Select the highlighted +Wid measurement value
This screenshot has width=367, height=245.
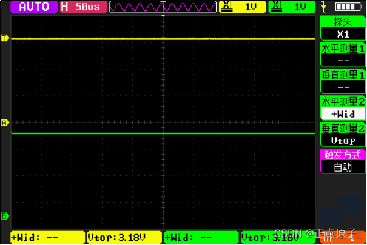pyautogui.click(x=343, y=114)
